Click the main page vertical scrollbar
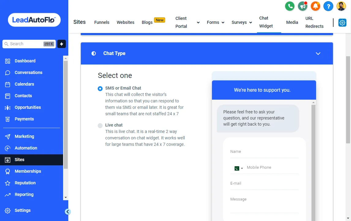 point(348,100)
